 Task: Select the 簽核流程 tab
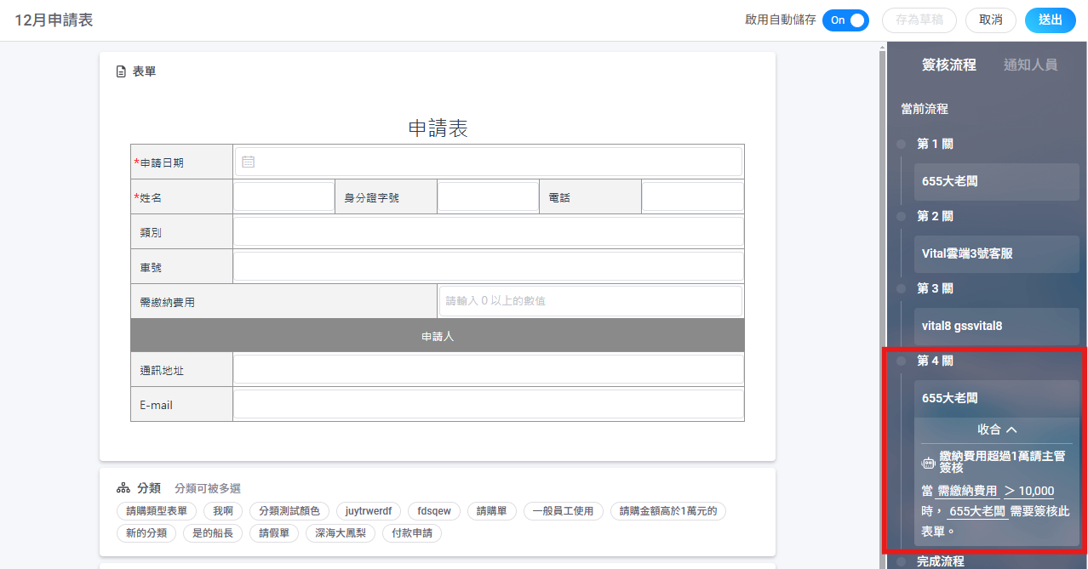pyautogui.click(x=949, y=65)
